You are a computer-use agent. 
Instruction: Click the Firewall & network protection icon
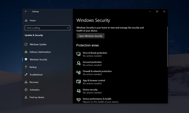click(79, 73)
